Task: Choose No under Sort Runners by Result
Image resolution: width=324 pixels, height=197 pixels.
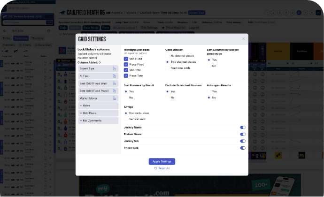Action: tap(126, 98)
